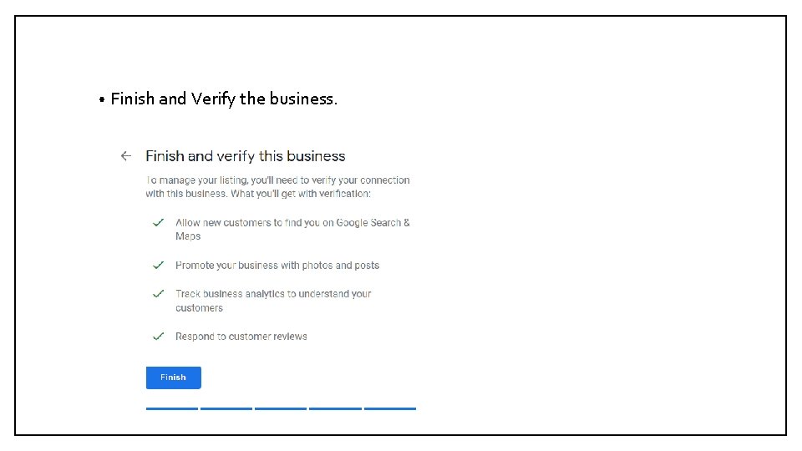Click slide bullet text 'Finish and Verify the business.'
This screenshot has width=802, height=451.
tap(224, 99)
